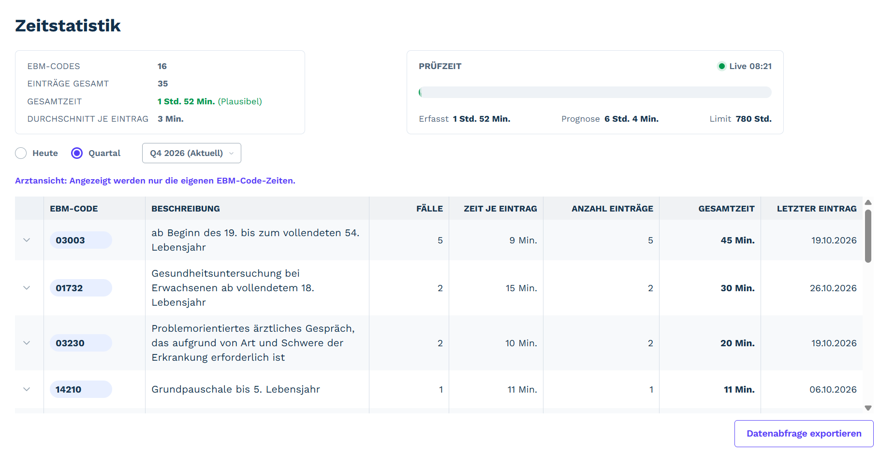Click the Live 08:21 timestamp

point(750,66)
